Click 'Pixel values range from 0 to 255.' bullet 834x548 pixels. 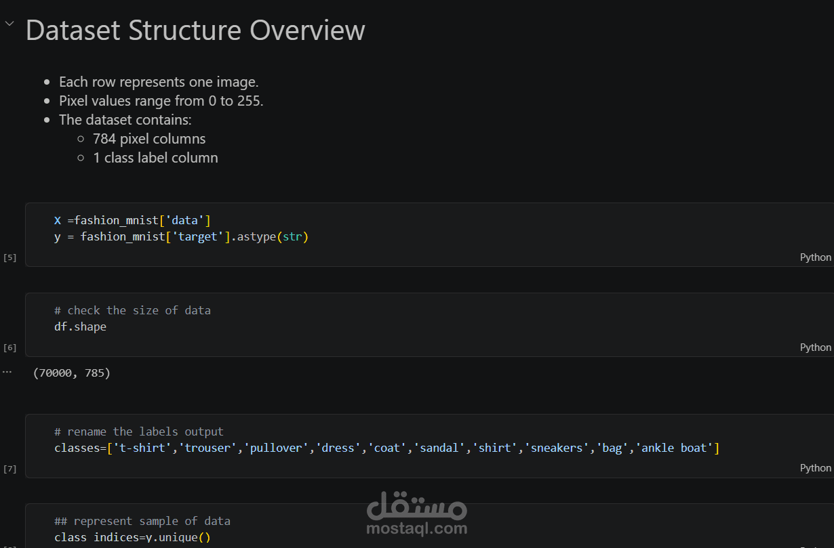click(161, 101)
